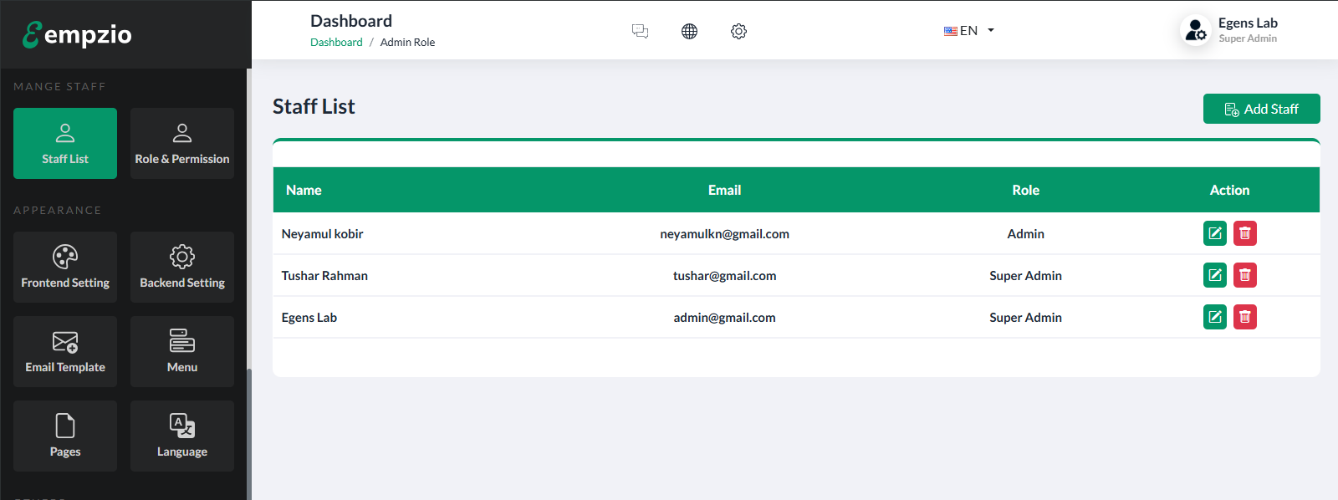Open Frontend Setting section

click(x=65, y=267)
